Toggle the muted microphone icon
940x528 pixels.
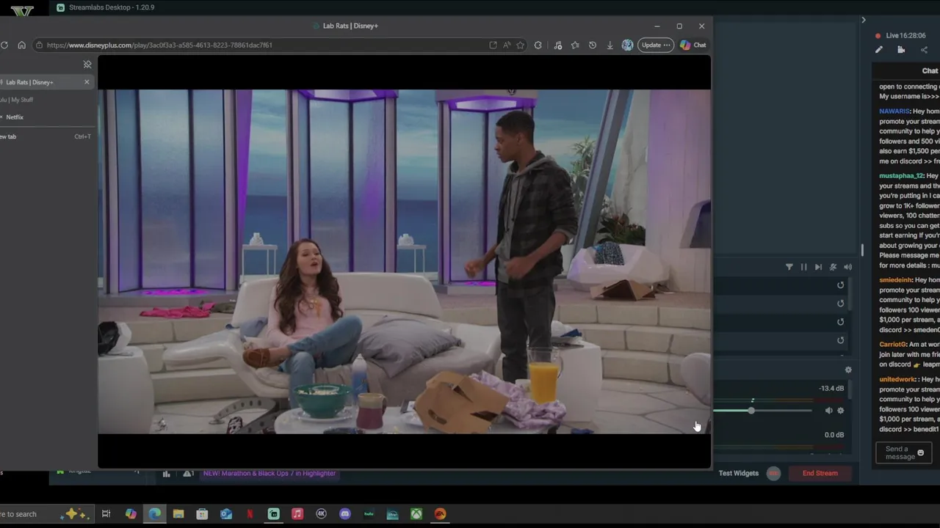tap(833, 267)
